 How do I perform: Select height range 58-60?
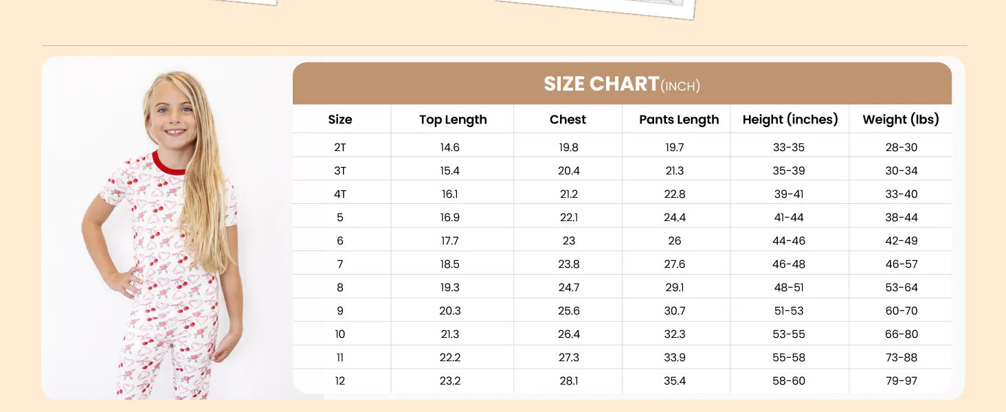(x=789, y=381)
